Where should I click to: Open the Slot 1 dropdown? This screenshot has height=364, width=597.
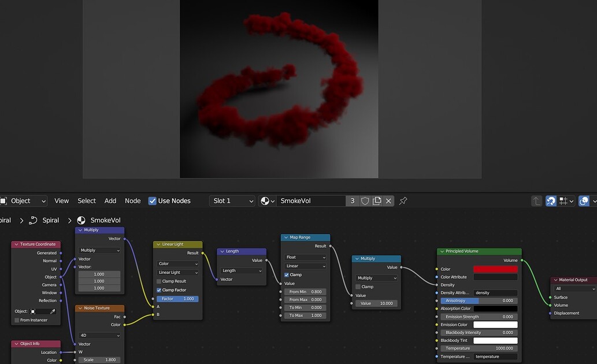tap(232, 200)
